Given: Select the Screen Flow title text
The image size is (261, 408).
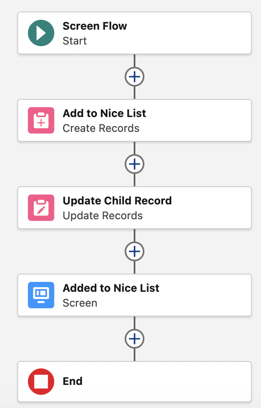Looking at the screenshot, I should click(x=95, y=26).
